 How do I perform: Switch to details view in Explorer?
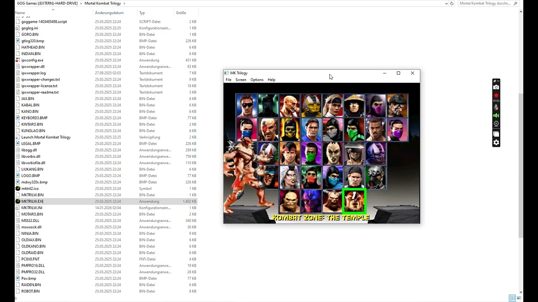pos(512,298)
